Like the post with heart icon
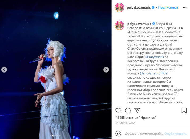This screenshot has width=190, height=139. (x=118, y=111)
